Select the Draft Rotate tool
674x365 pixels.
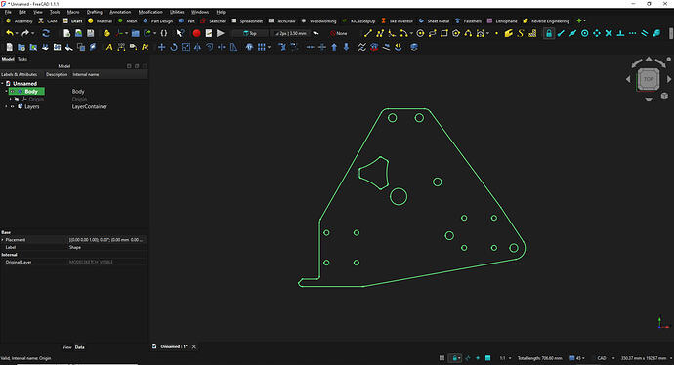click(x=174, y=47)
